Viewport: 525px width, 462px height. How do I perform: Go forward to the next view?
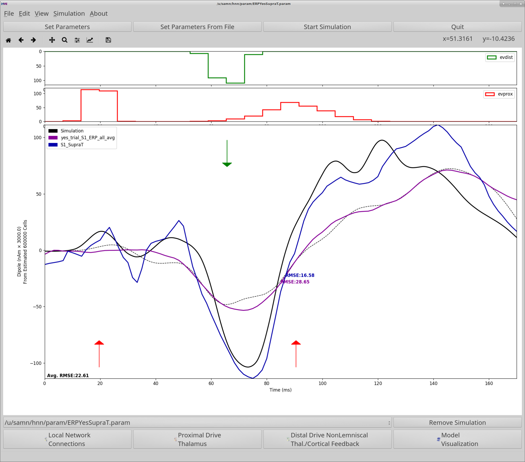coord(33,40)
